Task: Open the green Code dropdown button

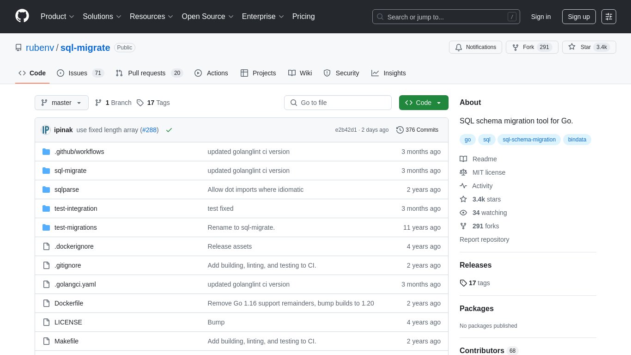Action: pos(423,103)
